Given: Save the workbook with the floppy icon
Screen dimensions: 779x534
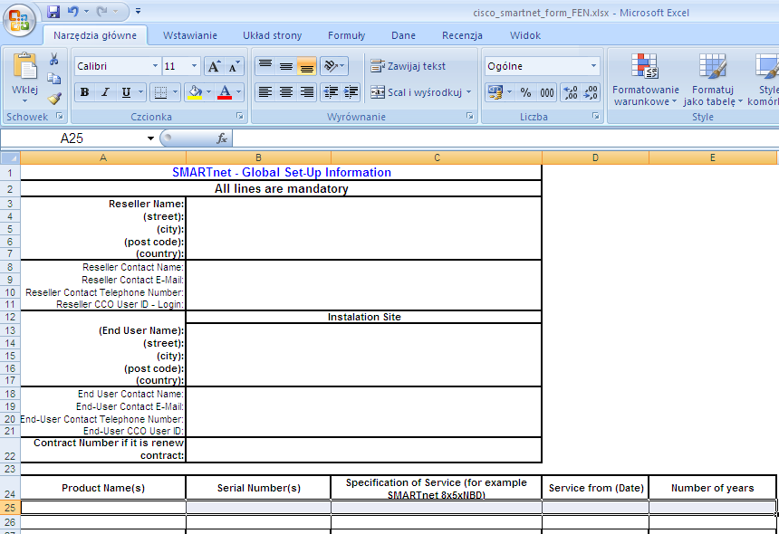Looking at the screenshot, I should coord(53,12).
